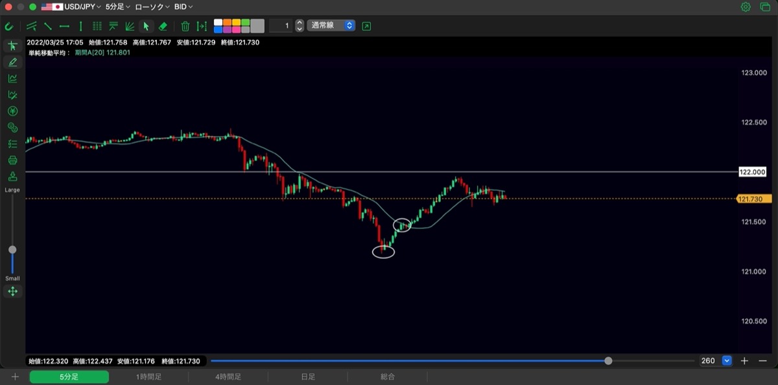
Task: Click the window layout icon in title bar
Action: pos(765,6)
